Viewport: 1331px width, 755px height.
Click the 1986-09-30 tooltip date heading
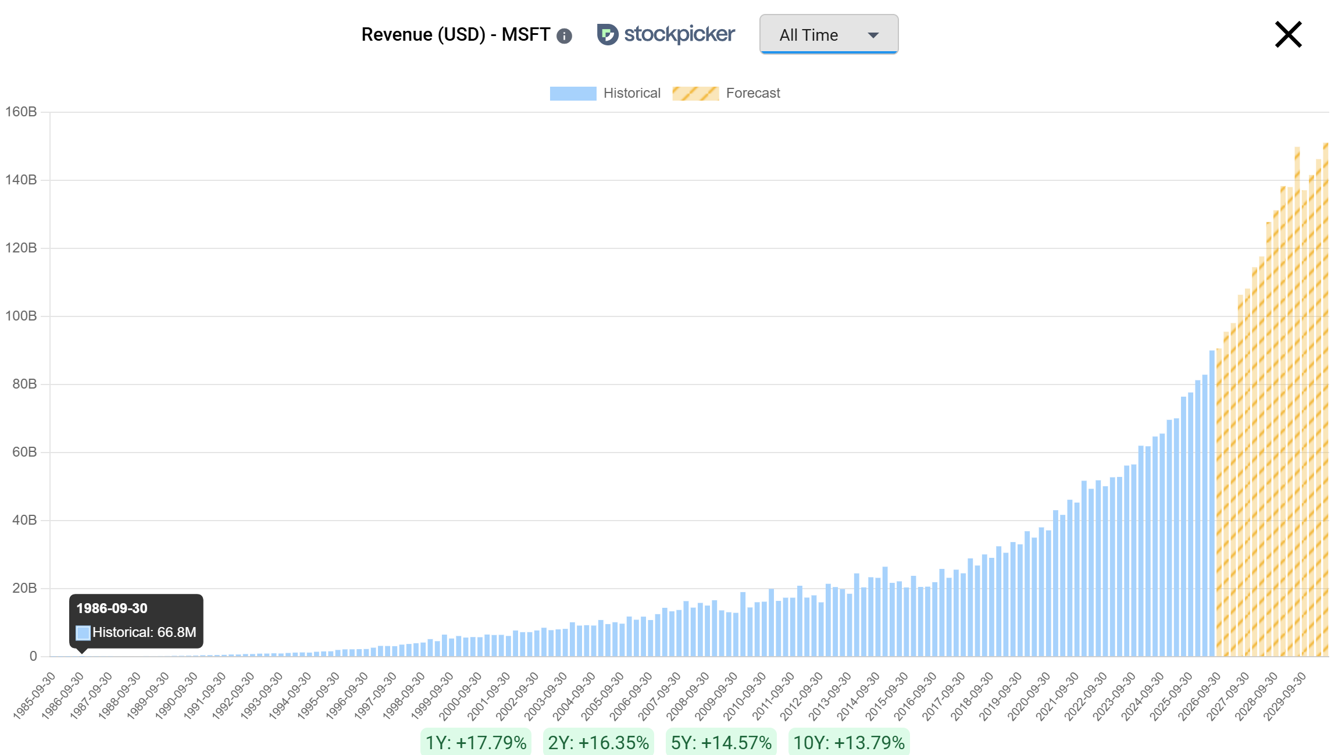(x=112, y=608)
